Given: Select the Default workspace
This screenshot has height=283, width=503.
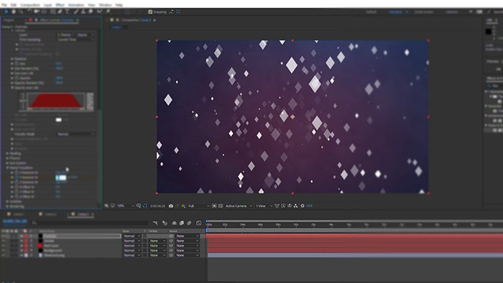Looking at the screenshot, I should (x=372, y=12).
